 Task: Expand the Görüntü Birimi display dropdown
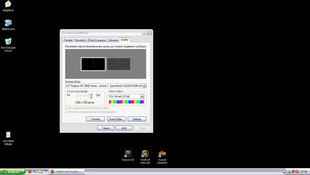tap(144, 86)
